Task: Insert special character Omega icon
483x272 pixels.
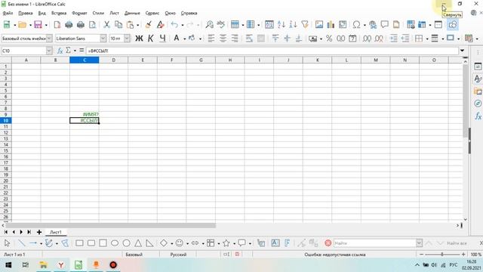Action: tap(357, 25)
